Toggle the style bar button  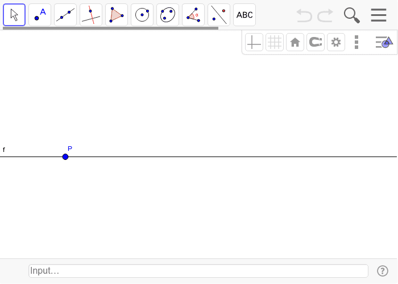tap(384, 42)
